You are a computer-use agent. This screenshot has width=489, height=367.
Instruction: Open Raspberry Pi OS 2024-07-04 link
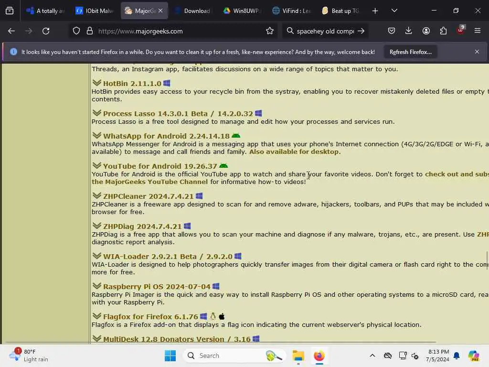[157, 287]
